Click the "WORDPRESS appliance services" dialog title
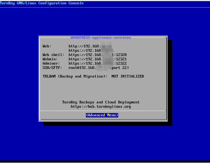The height and width of the screenshot is (164, 210). (101, 37)
